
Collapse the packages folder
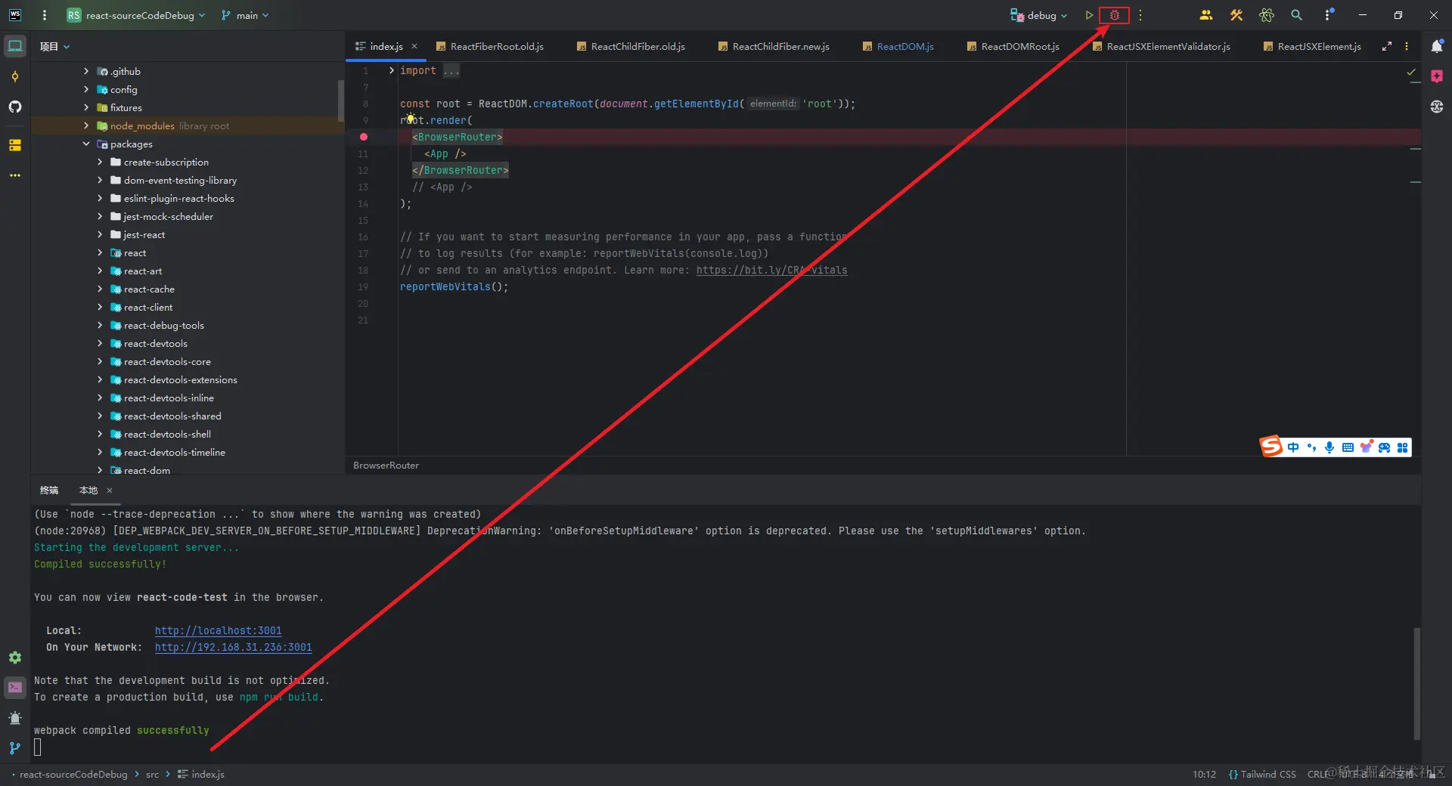click(x=86, y=144)
